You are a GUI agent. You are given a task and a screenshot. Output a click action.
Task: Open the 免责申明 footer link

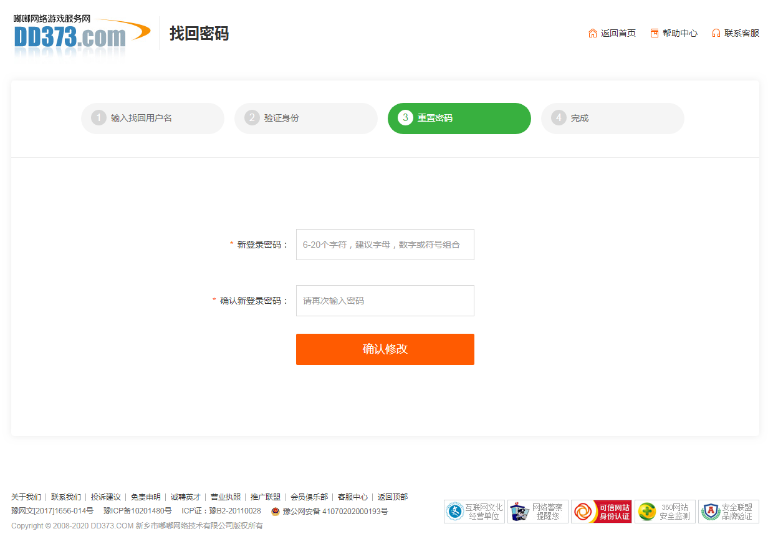(146, 497)
